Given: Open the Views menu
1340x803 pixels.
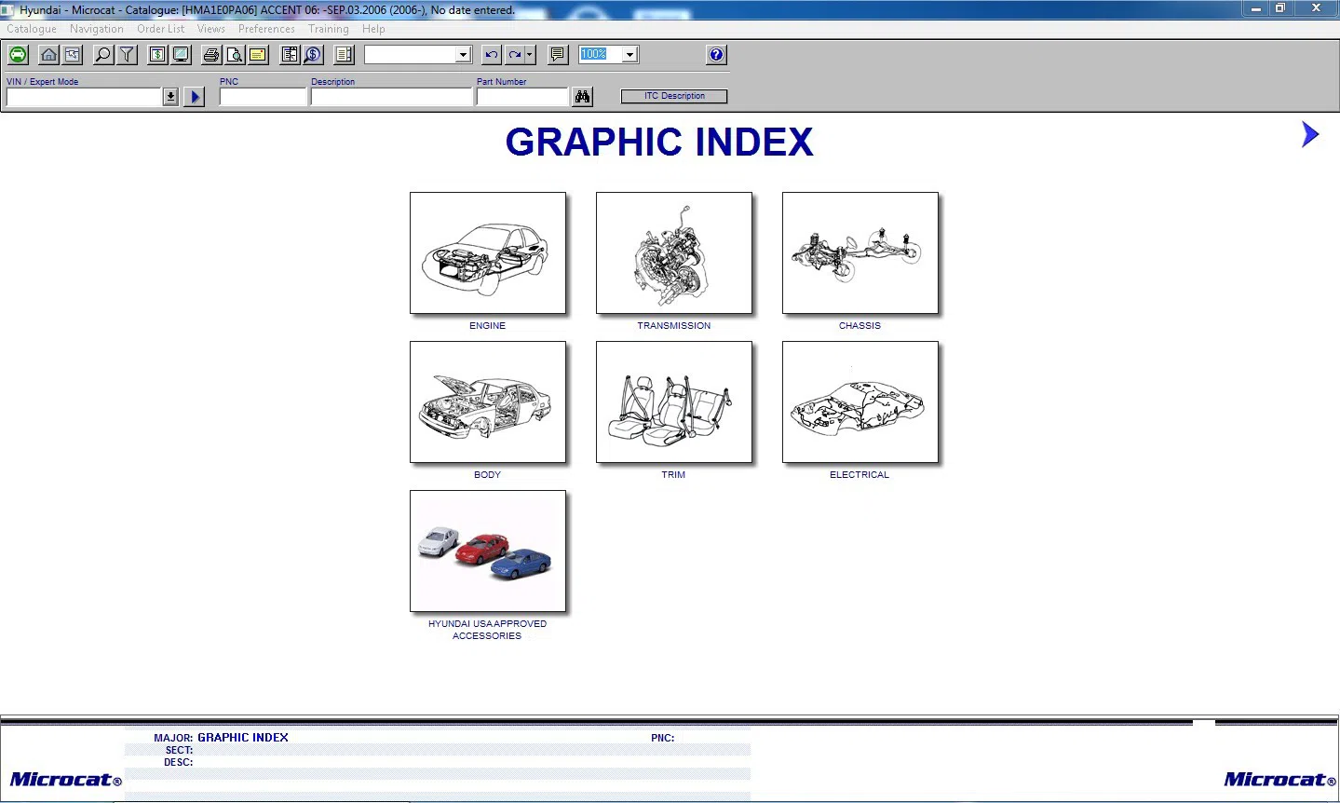Looking at the screenshot, I should click(x=211, y=29).
